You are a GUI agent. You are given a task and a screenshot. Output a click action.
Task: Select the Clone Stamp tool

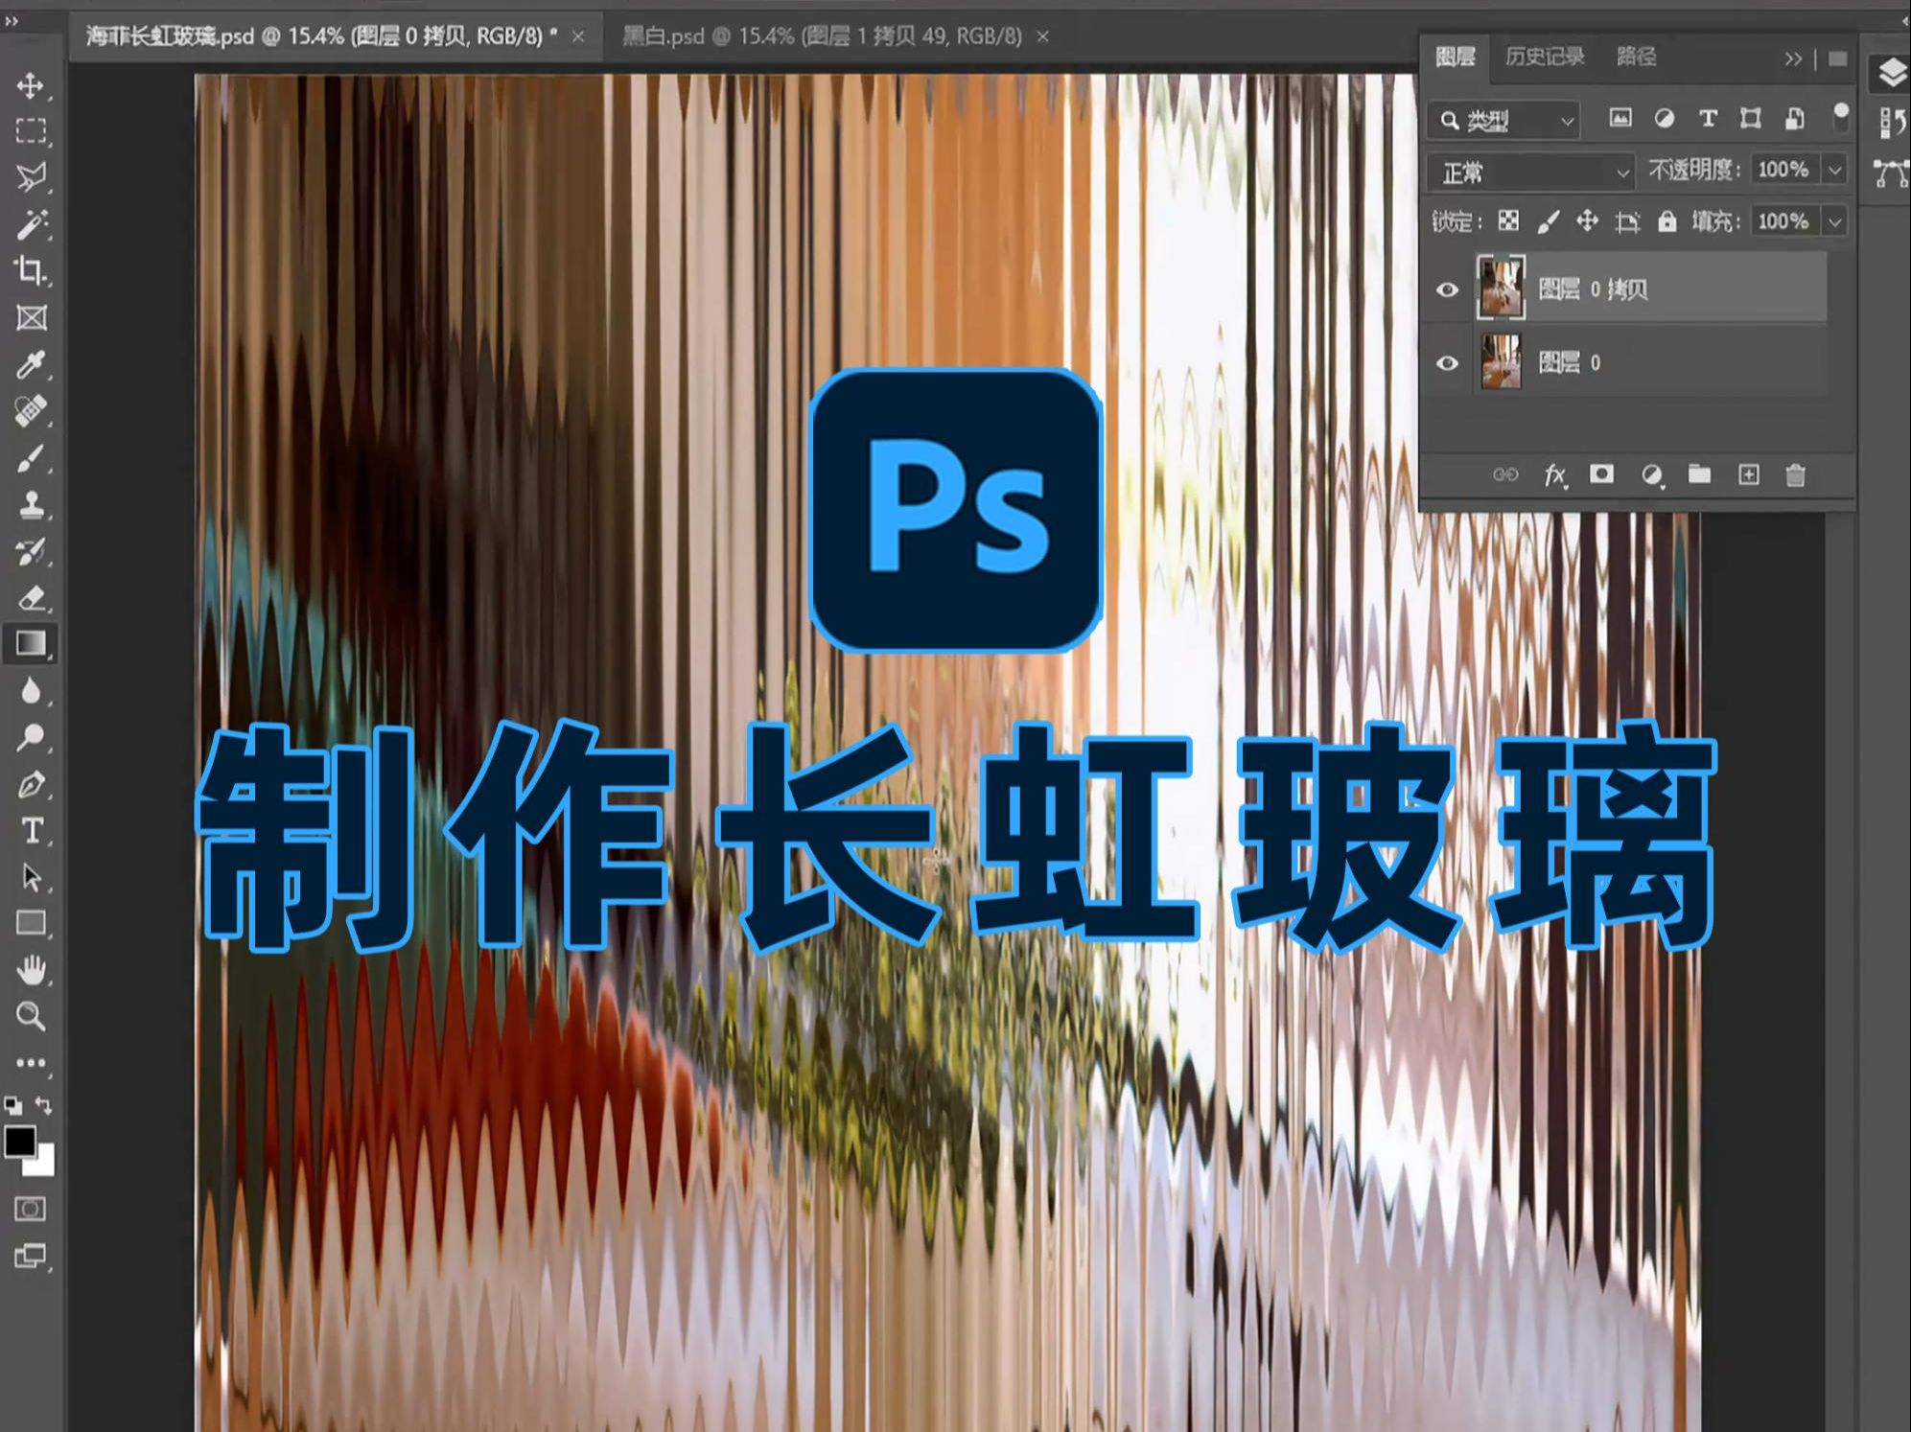(31, 504)
